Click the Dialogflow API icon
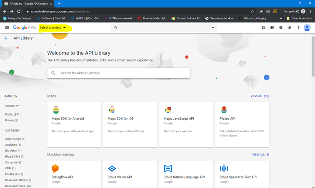Screen dimensions: 315x188 click(x=55, y=168)
